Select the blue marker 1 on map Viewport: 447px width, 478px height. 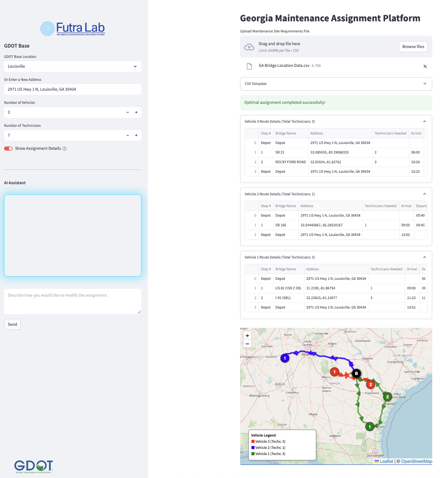click(285, 358)
